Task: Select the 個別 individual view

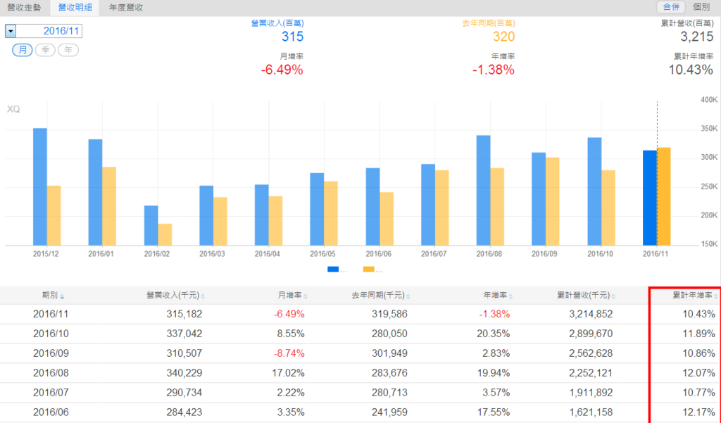Action: [x=701, y=7]
